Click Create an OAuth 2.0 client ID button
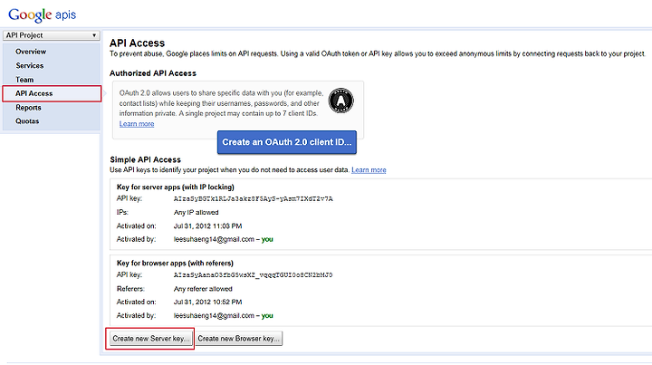 287,142
